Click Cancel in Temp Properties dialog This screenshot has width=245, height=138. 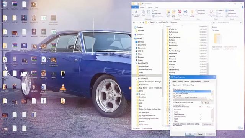coord(200,134)
